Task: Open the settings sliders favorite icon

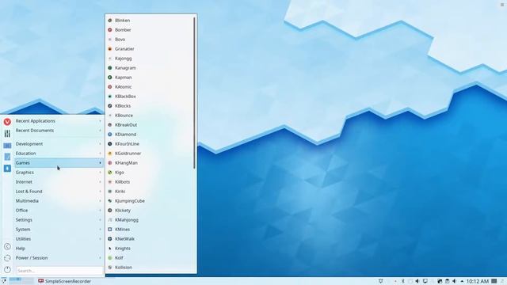Action: (x=7, y=134)
